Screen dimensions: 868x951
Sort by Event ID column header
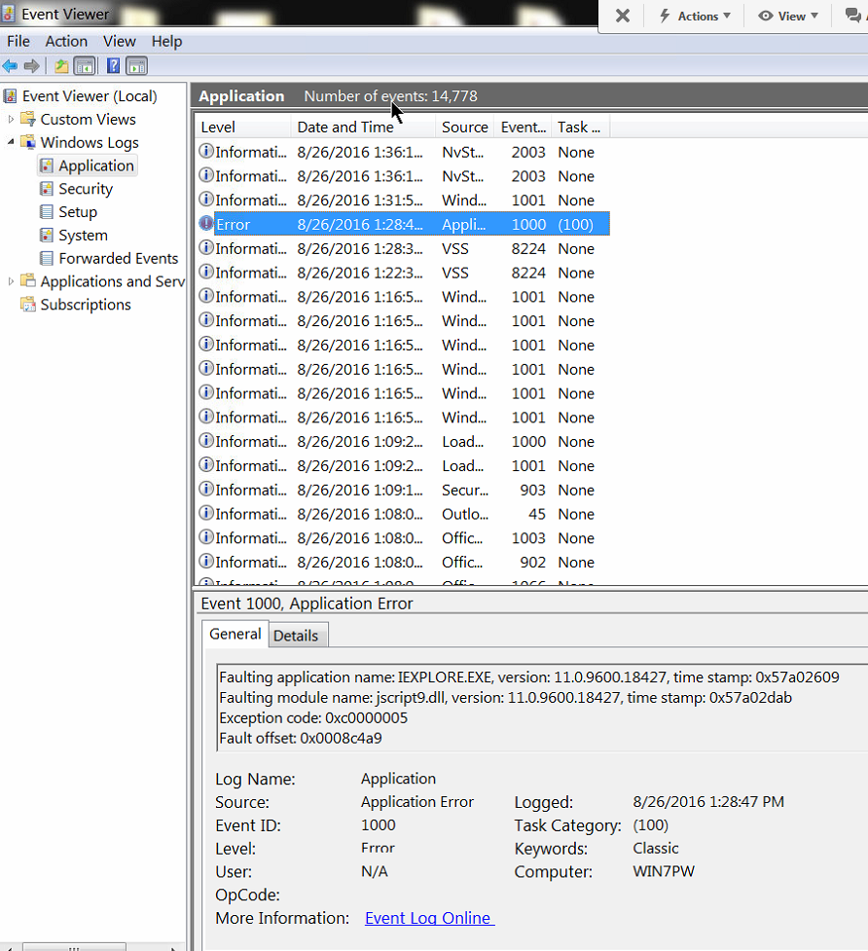point(523,128)
